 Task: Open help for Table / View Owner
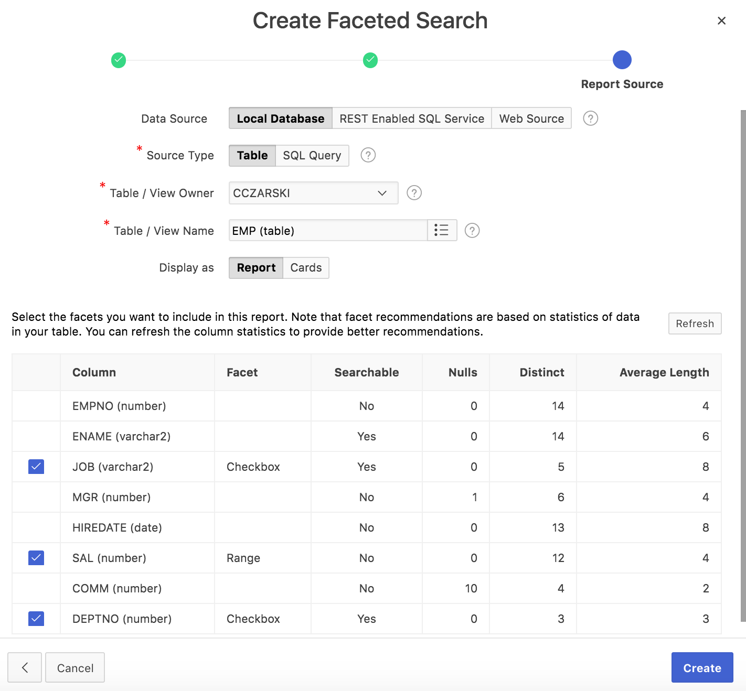click(x=414, y=193)
